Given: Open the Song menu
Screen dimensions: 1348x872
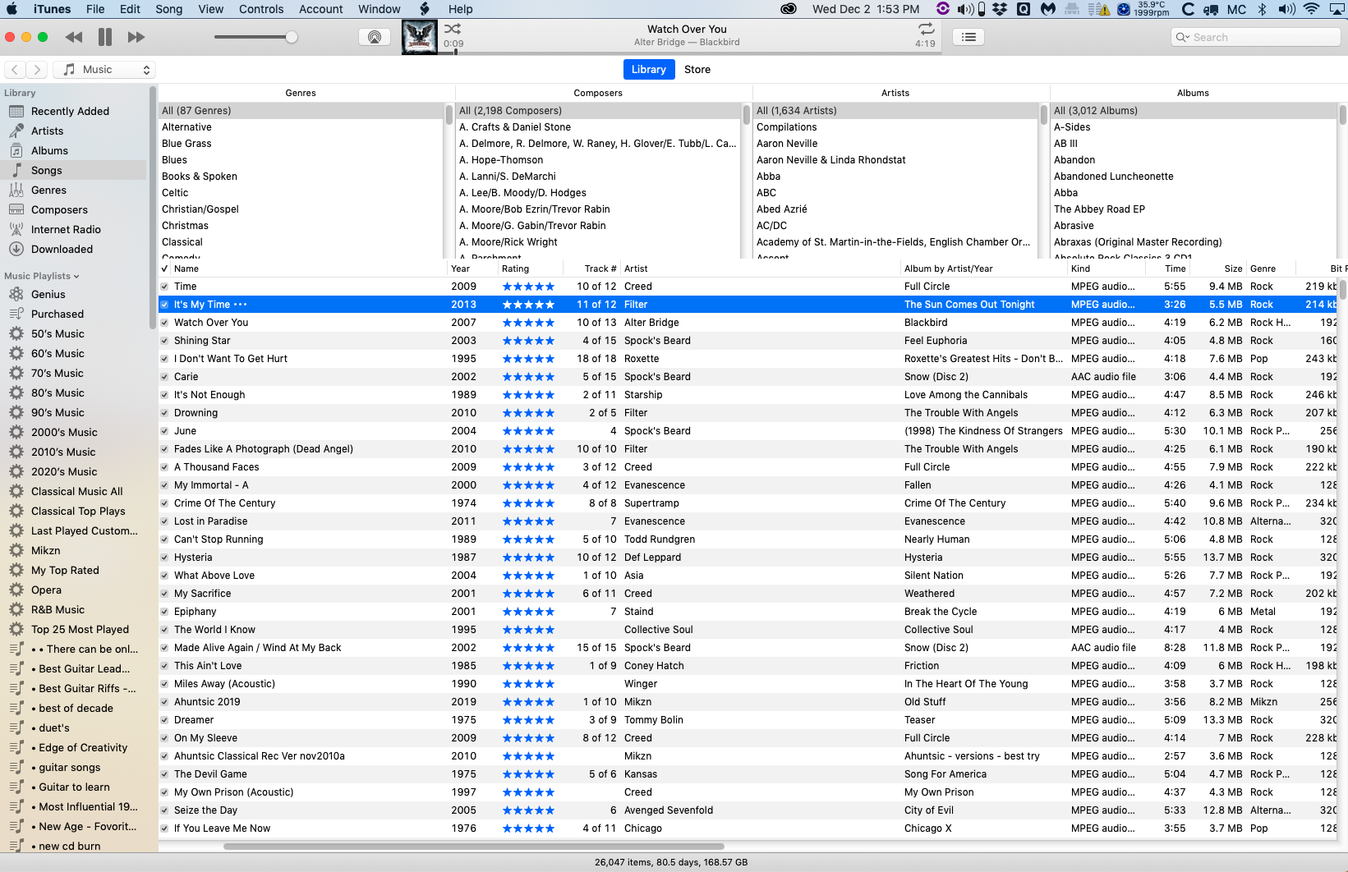Looking at the screenshot, I should (168, 9).
